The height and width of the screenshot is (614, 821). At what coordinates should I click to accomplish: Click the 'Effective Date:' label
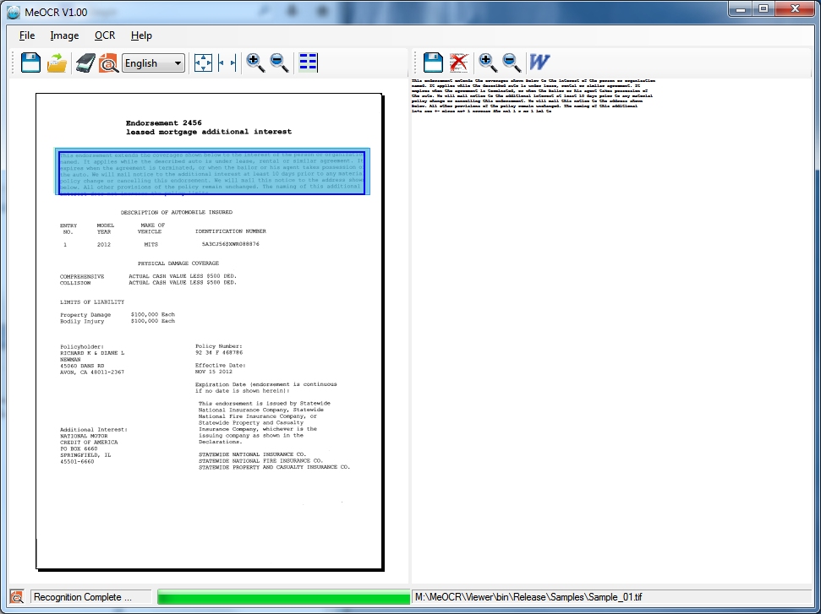click(221, 366)
